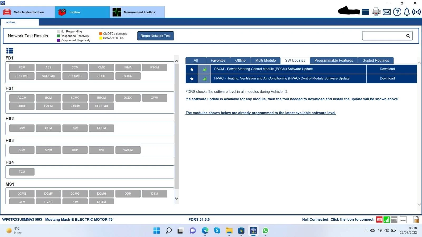Open the Multi-Module tab
Viewport: 422px width, 237px height.
click(x=266, y=61)
